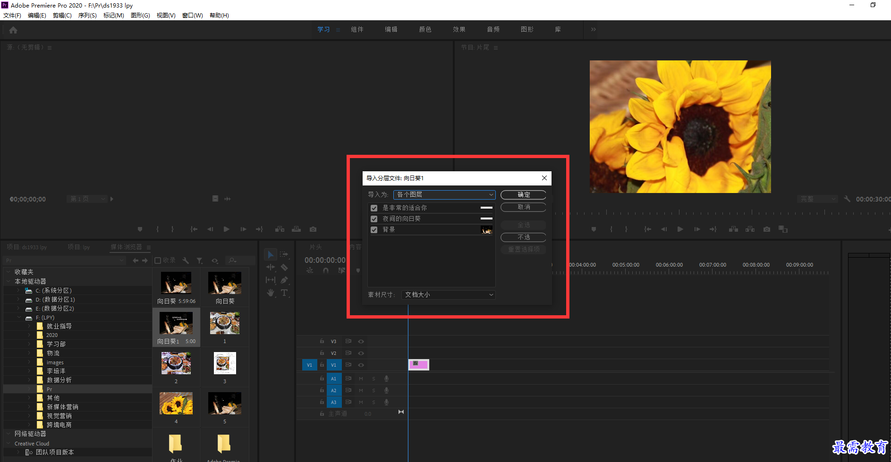Switch to the 项目: lpy panel tab
Screen dimensions: 891x462
coord(78,247)
